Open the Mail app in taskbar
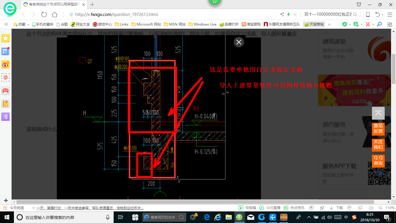The width and height of the screenshot is (396, 223). [251, 217]
